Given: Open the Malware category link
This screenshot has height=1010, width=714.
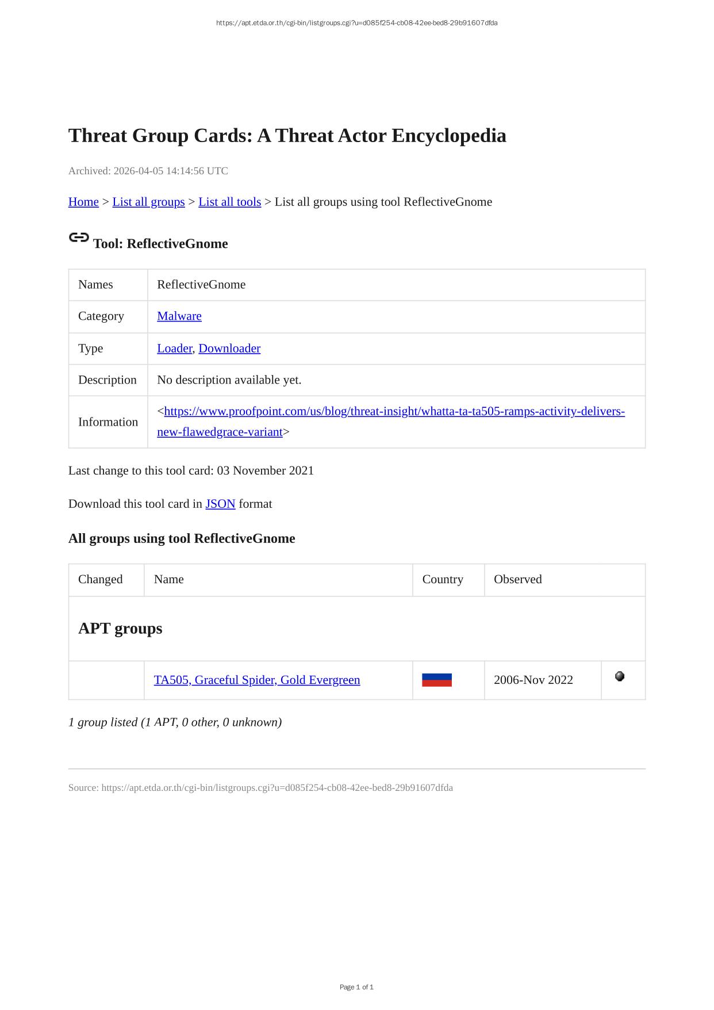Looking at the screenshot, I should 179,316.
